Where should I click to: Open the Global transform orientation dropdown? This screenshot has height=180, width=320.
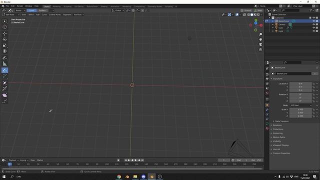coord(118,10)
